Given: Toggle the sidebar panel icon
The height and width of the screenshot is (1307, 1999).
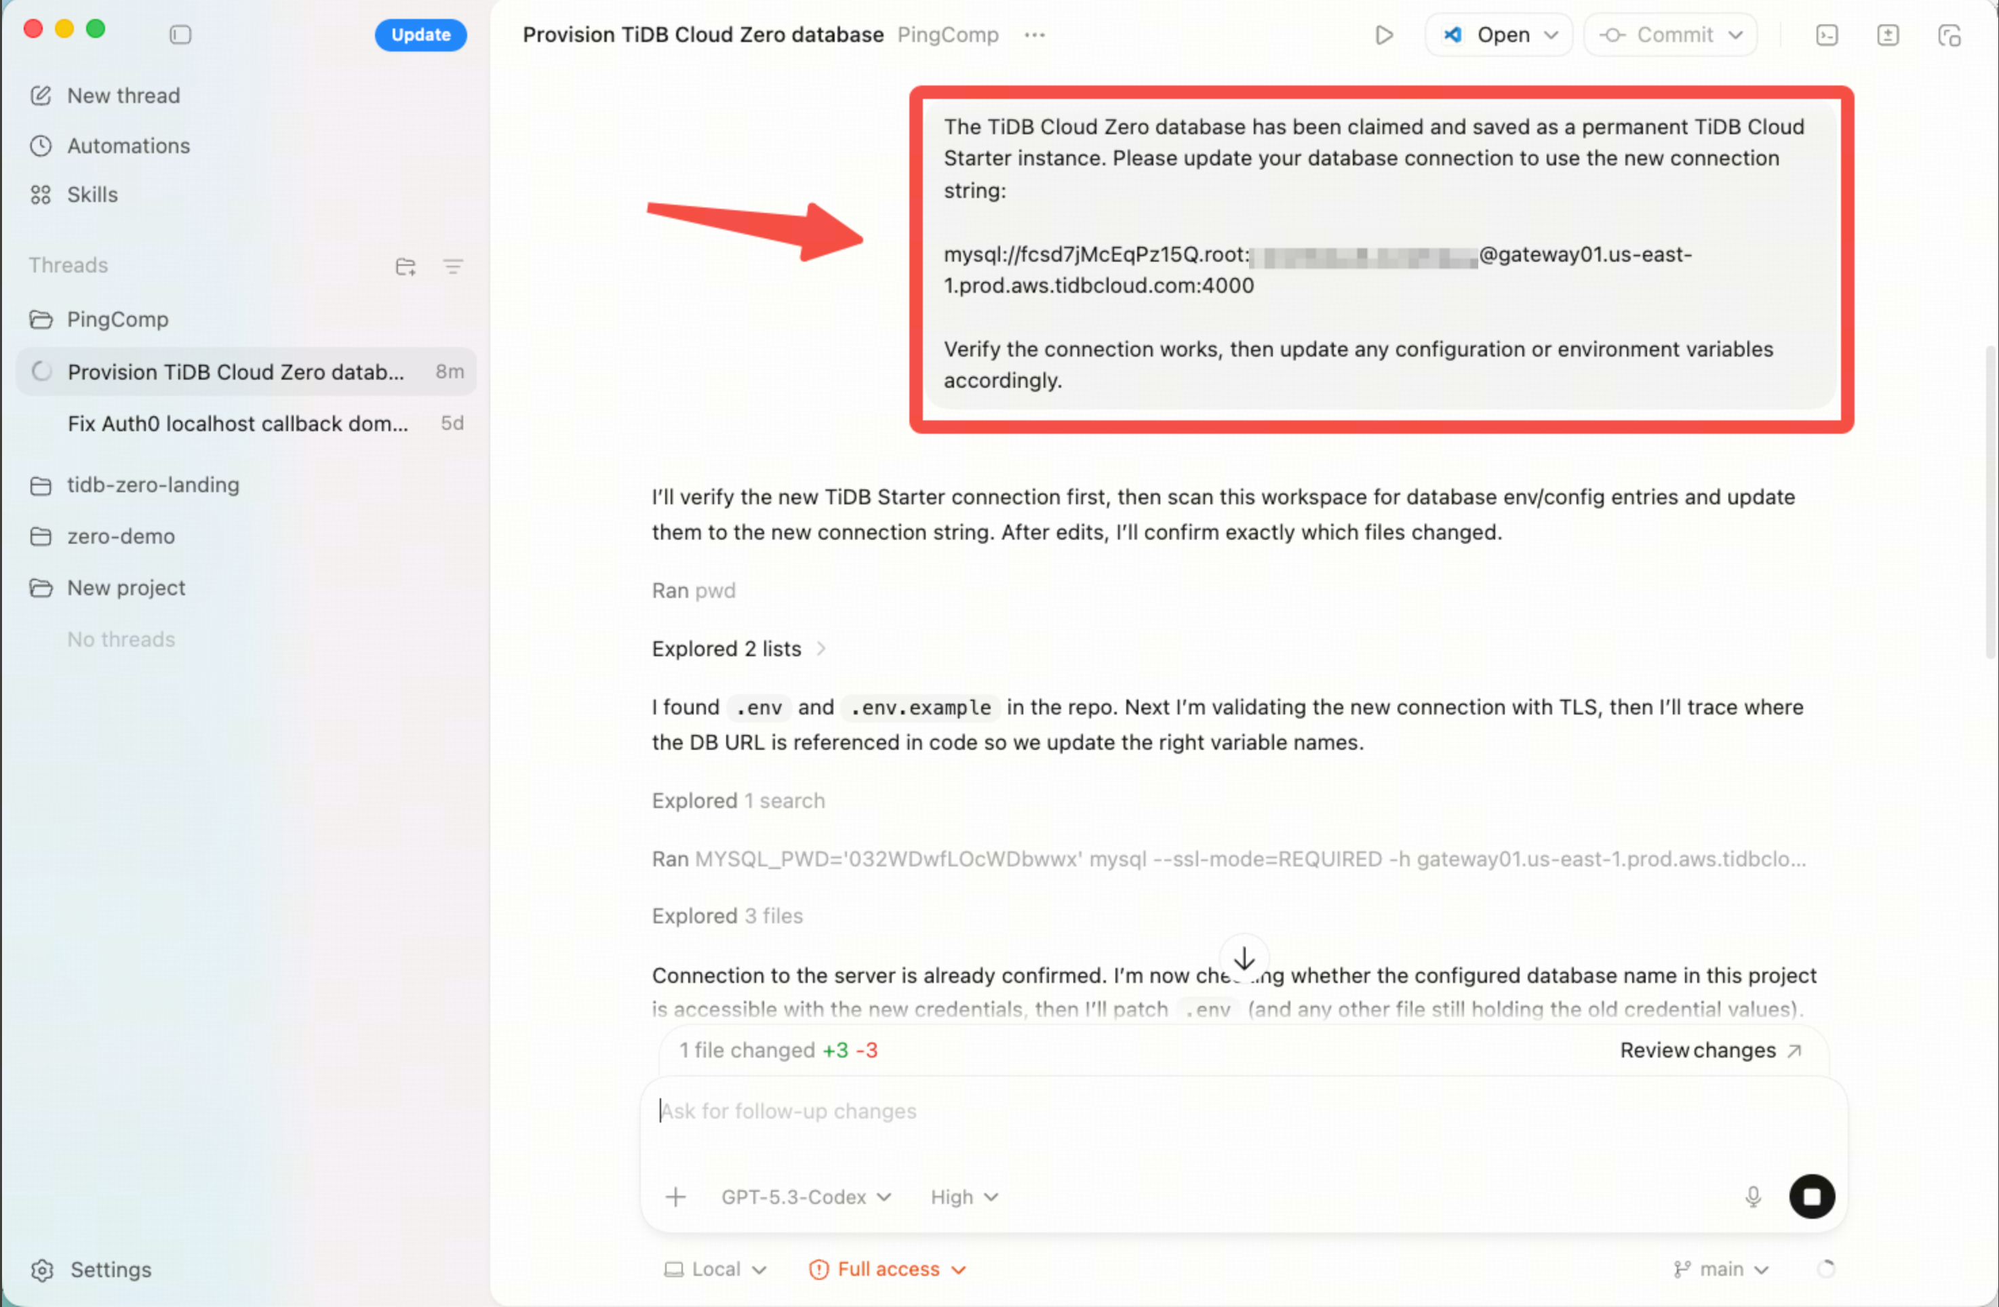Looking at the screenshot, I should pyautogui.click(x=180, y=35).
